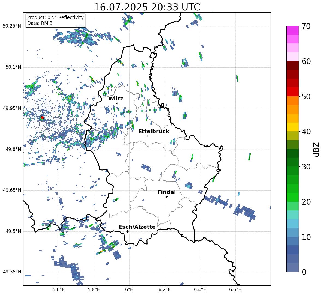Click the colorbar tick label 10
The image size is (323, 295).
(x=306, y=237)
